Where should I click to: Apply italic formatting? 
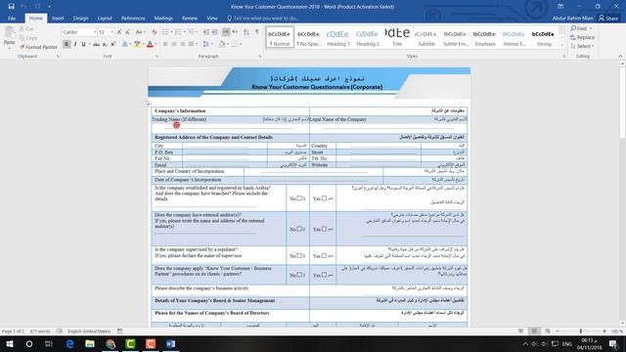click(75, 44)
